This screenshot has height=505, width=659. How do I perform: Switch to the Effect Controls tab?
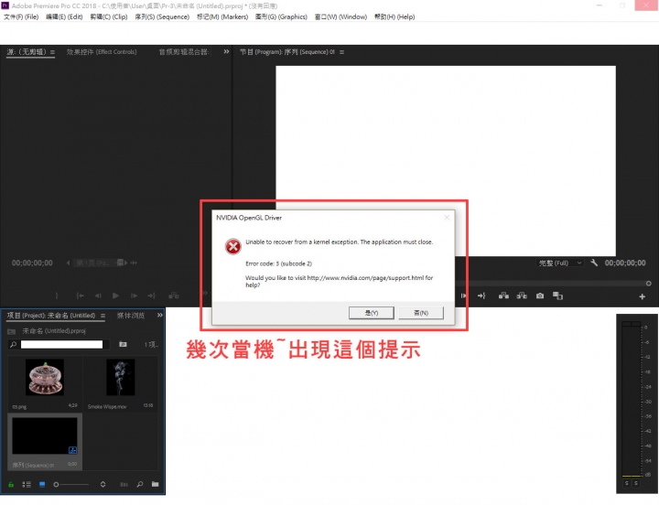click(102, 51)
